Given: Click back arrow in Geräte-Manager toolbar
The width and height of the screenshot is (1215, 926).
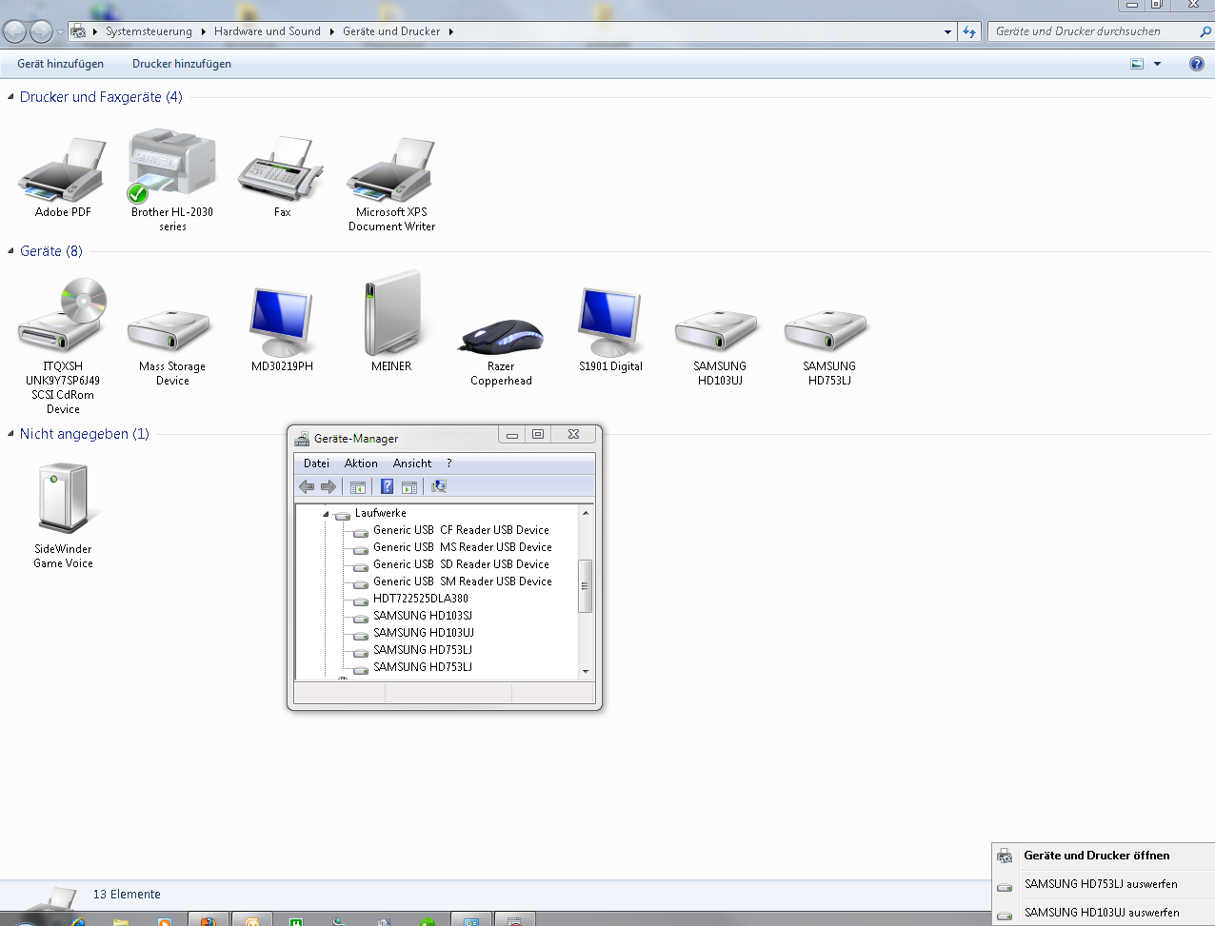Looking at the screenshot, I should tap(307, 486).
